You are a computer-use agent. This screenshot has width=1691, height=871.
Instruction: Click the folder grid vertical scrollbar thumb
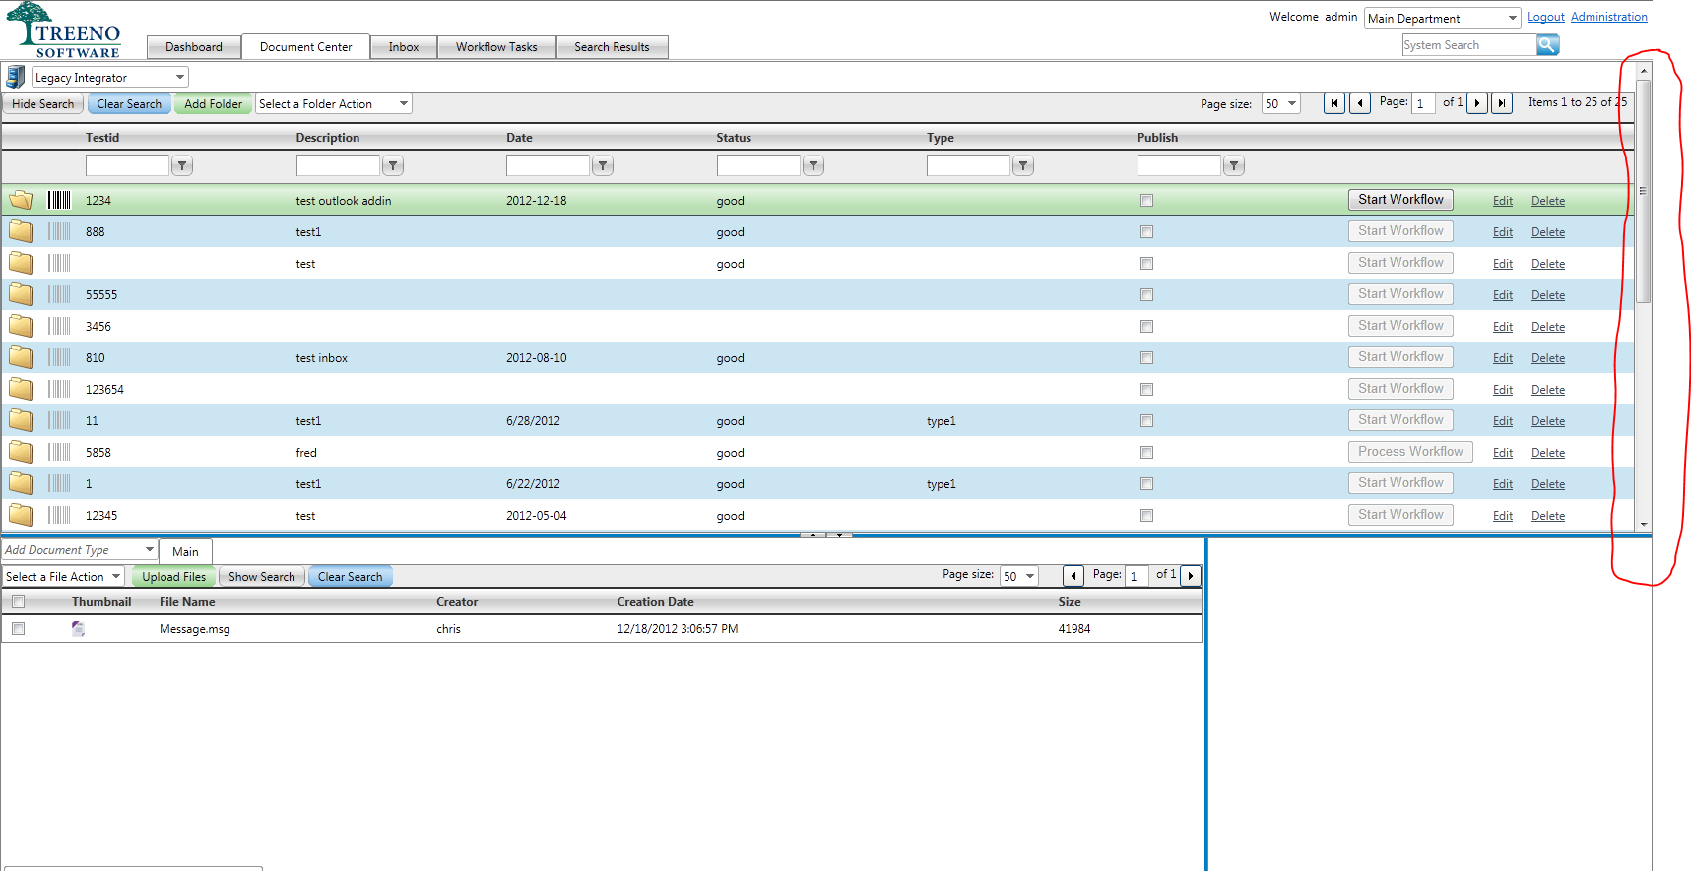(x=1643, y=191)
